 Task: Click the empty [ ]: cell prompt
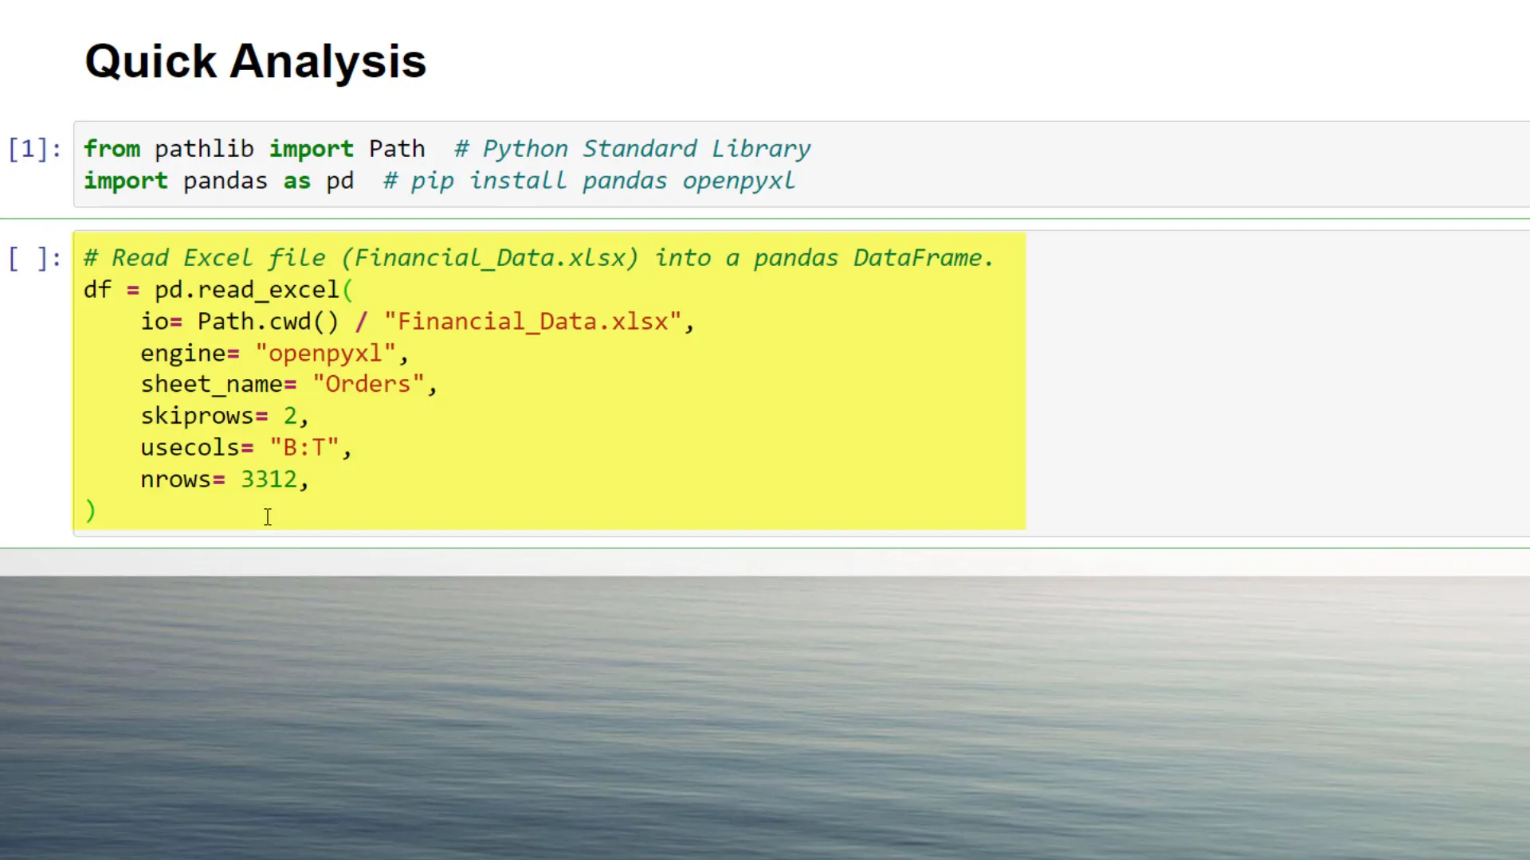[x=33, y=257]
